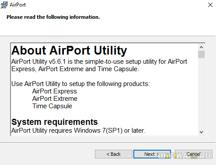
Task: Click the 'About AirPort Utility' heading
Action: [69, 50]
